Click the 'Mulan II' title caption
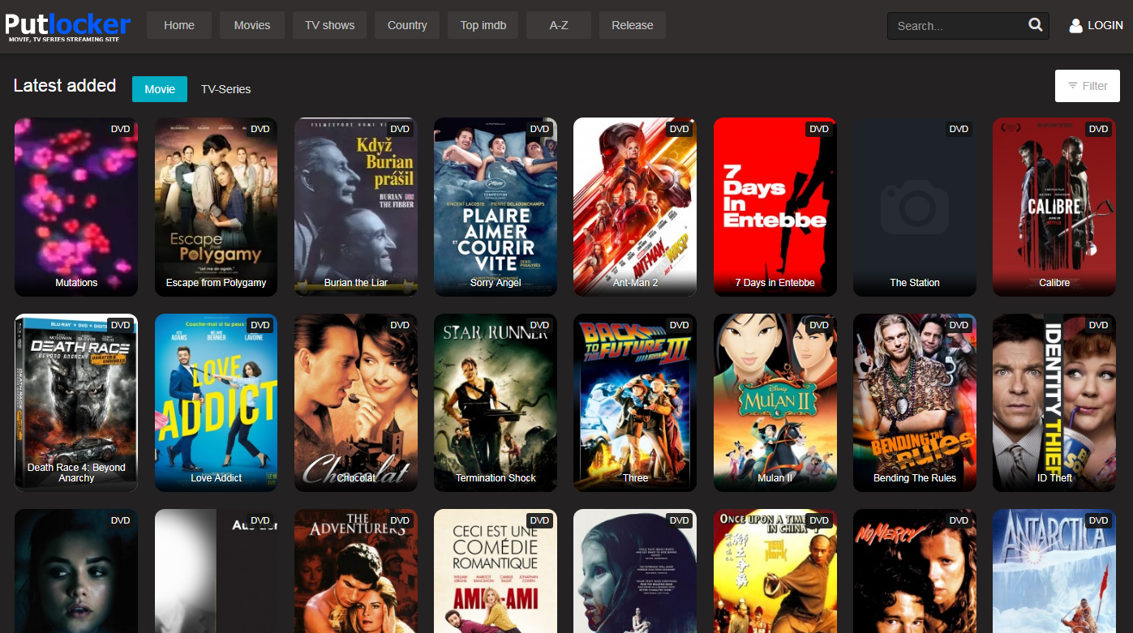Viewport: 1133px width, 633px height. point(775,478)
